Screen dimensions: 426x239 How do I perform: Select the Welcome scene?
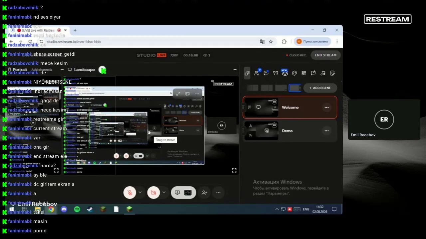pos(290,108)
